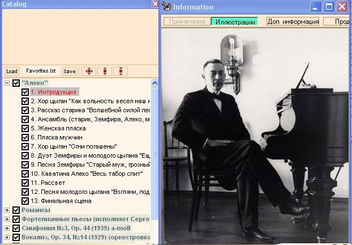The width and height of the screenshot is (352, 245).
Task: Toggle checkbox for 9. Песня Земфиры
Action: click(25, 164)
